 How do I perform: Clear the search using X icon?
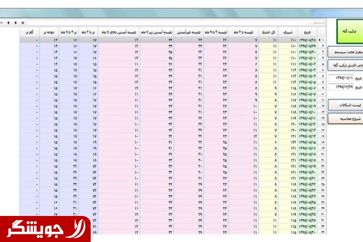coord(23,22)
